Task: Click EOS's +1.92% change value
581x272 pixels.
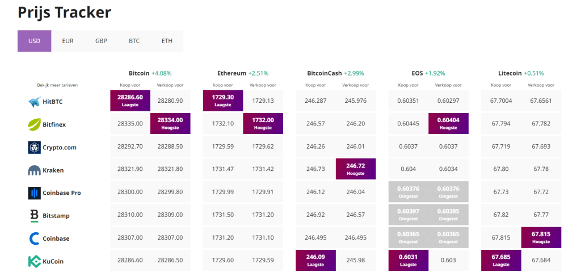Action: click(x=435, y=73)
